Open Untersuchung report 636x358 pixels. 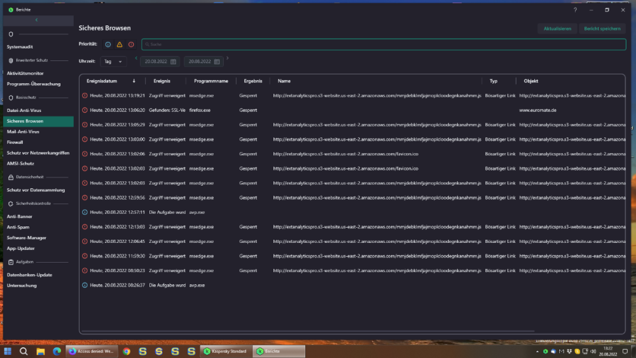(22, 286)
